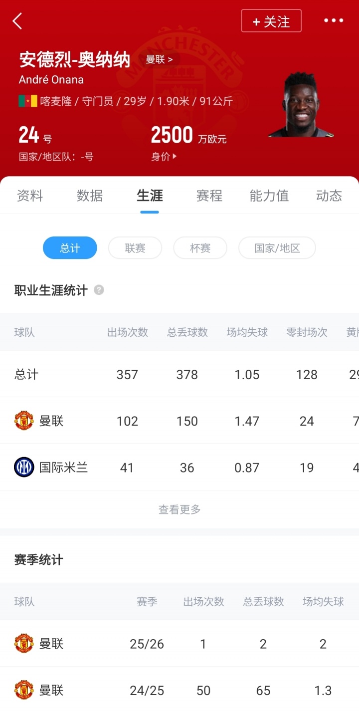Select the 国家/地区 filter pill

[277, 248]
